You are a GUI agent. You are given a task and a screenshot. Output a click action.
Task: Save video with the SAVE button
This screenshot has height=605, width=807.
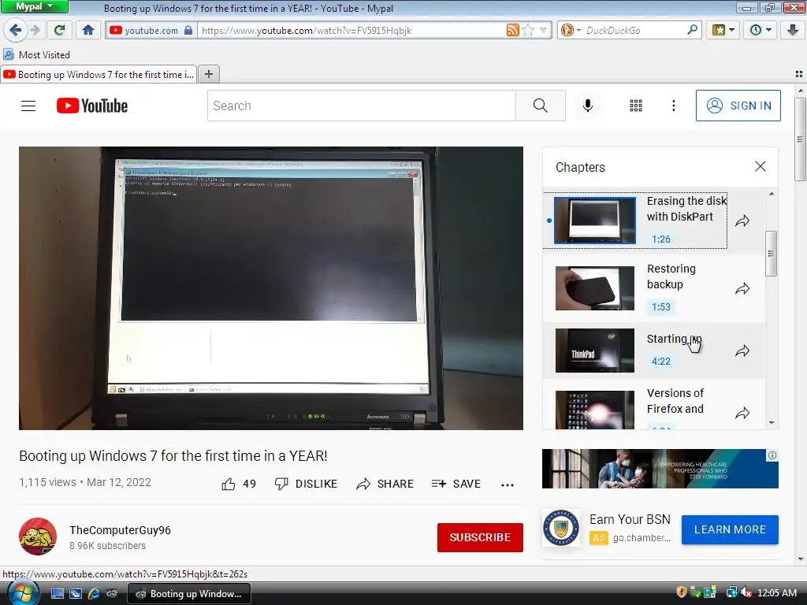pos(456,484)
